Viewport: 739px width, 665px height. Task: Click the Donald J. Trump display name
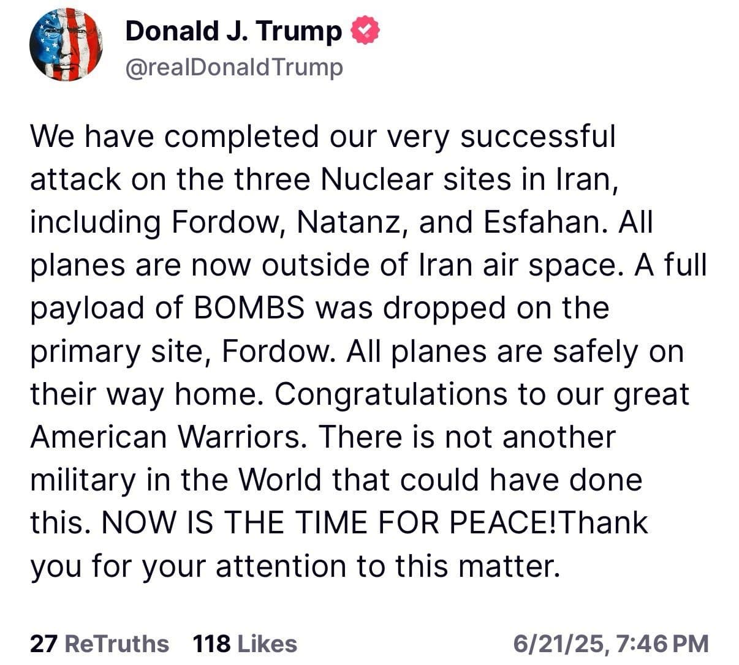tap(233, 29)
